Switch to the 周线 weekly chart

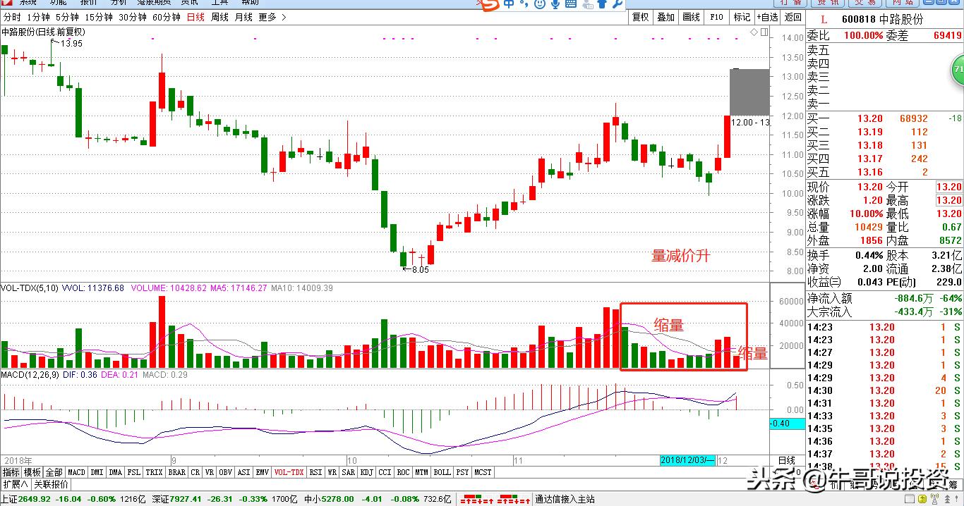pyautogui.click(x=219, y=17)
